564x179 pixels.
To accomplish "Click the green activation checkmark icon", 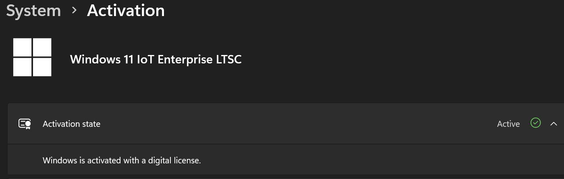I will click(x=535, y=123).
